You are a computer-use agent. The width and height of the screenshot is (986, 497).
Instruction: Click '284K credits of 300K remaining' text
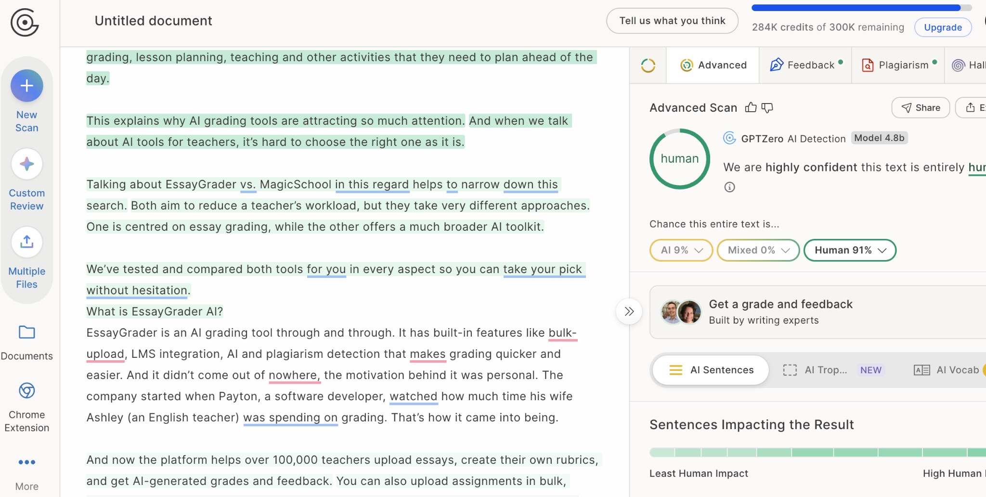pyautogui.click(x=828, y=27)
